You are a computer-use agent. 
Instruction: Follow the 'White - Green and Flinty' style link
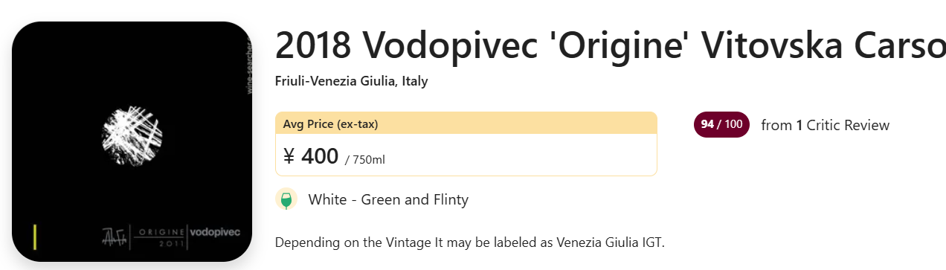[x=388, y=199]
